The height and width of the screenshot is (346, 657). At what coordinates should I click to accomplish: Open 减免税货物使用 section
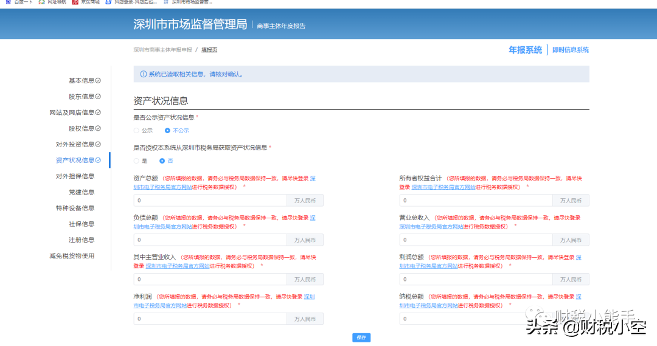click(72, 255)
